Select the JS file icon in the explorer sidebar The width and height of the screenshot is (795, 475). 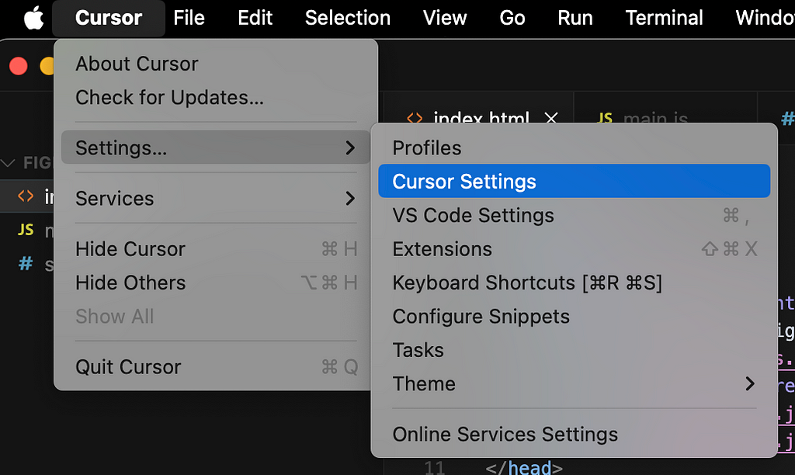point(26,230)
